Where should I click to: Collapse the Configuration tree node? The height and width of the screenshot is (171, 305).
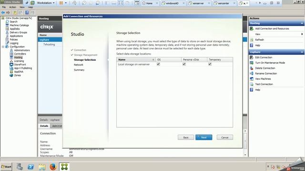pyautogui.click(x=3, y=47)
